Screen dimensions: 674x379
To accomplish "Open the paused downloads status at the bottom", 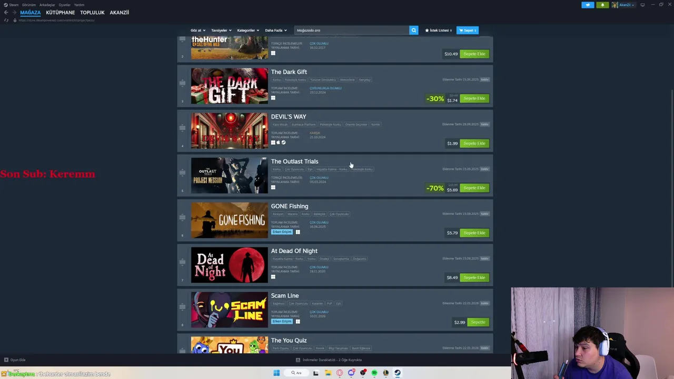I will pyautogui.click(x=329, y=360).
